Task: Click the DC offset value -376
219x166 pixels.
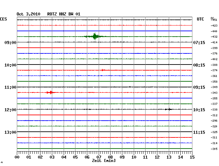Action: (214, 53)
